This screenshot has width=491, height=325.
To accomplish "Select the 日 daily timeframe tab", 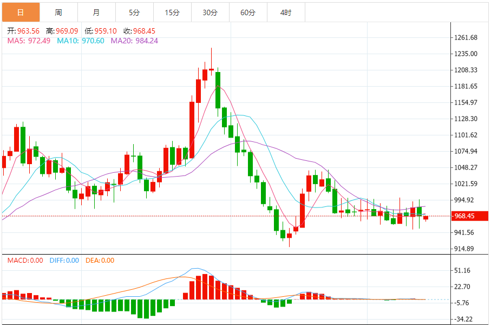I will tap(21, 12).
